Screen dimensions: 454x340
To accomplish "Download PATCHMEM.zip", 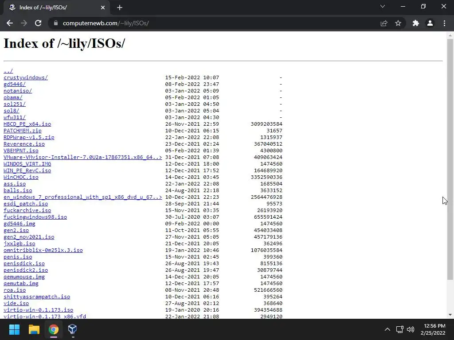I will coord(22,131).
